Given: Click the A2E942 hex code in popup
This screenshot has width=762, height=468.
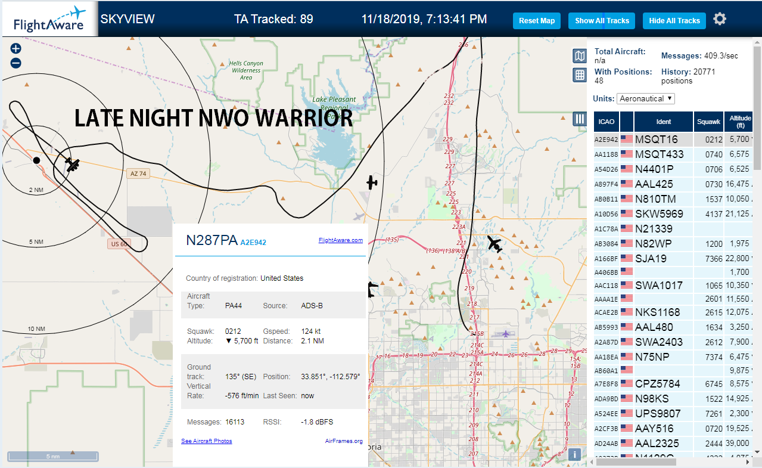Looking at the screenshot, I should tap(253, 243).
